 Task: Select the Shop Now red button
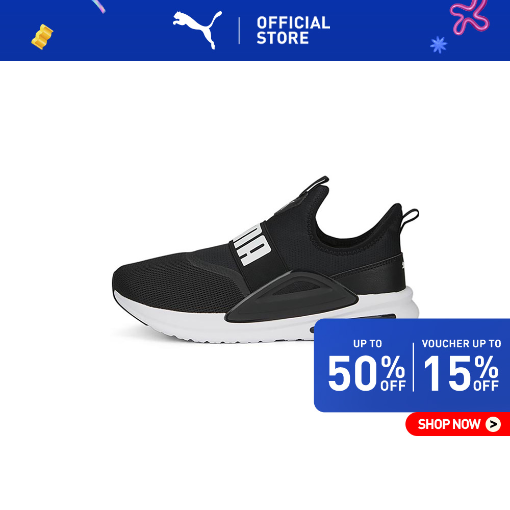[x=457, y=424]
